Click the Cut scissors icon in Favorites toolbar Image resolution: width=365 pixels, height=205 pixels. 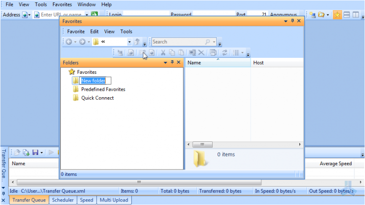coord(163,52)
